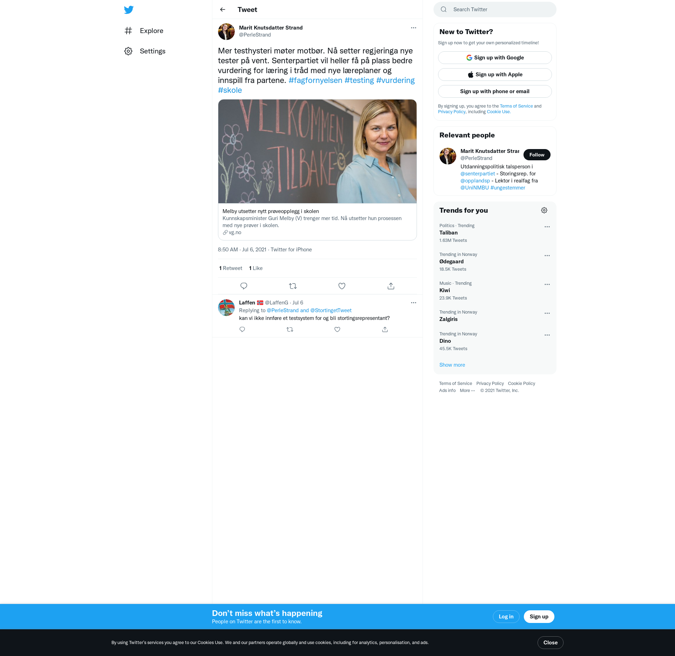Open more options on main tweet
The width and height of the screenshot is (675, 656).
pyautogui.click(x=413, y=28)
